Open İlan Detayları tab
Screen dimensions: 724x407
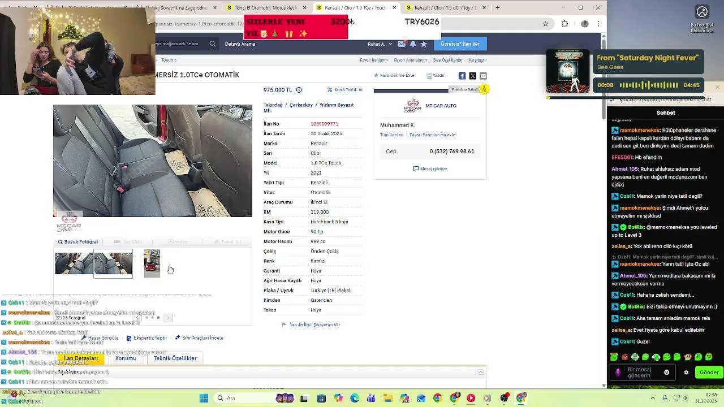81,358
